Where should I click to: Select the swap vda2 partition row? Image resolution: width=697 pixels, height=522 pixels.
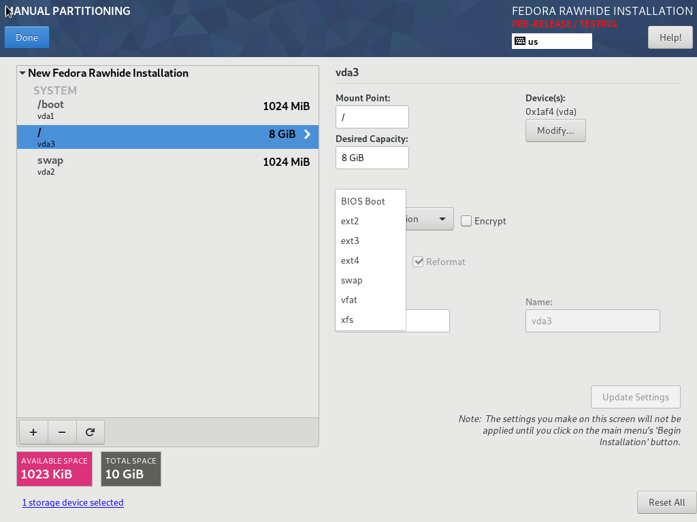(x=167, y=166)
